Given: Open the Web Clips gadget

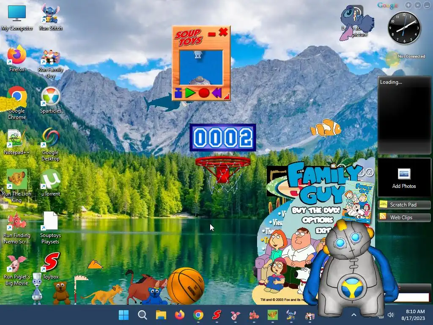Looking at the screenshot, I should (404, 217).
